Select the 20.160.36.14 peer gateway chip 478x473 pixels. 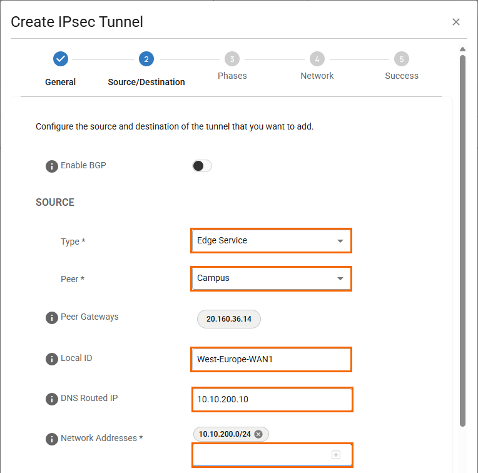(x=229, y=319)
